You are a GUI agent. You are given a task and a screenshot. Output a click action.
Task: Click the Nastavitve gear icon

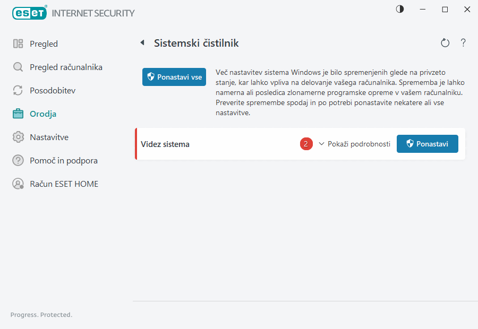[18, 137]
